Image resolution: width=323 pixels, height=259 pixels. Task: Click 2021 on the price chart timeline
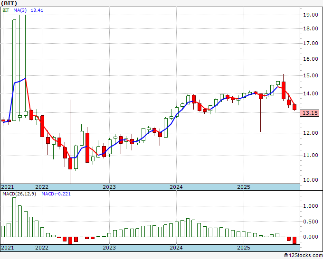coord(8,187)
